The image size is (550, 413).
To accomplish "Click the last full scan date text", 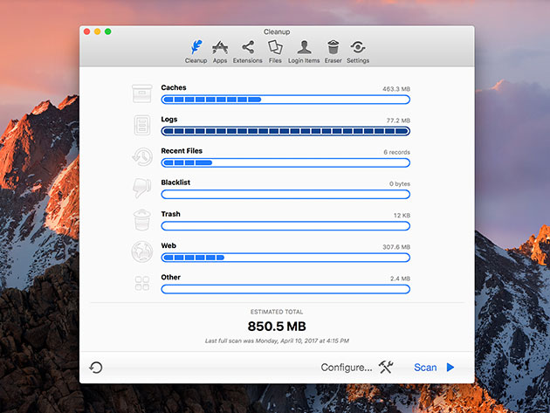I will [277, 341].
